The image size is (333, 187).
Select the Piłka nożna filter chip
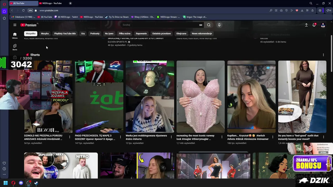125,34
